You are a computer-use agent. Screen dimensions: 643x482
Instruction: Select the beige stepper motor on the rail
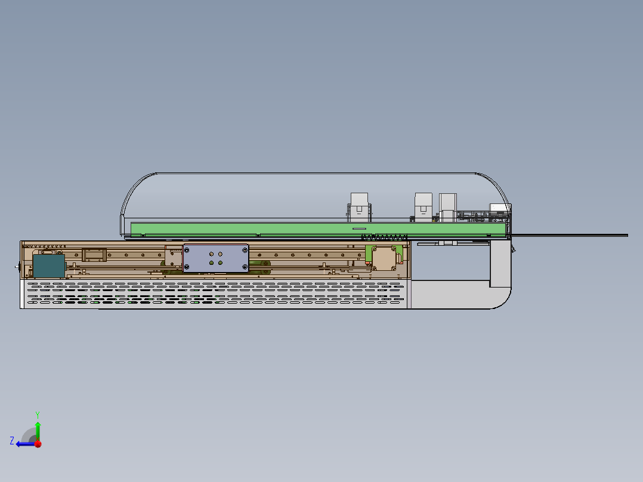click(x=384, y=258)
